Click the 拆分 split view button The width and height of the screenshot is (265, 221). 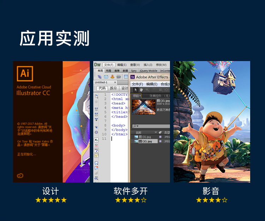click(113, 88)
